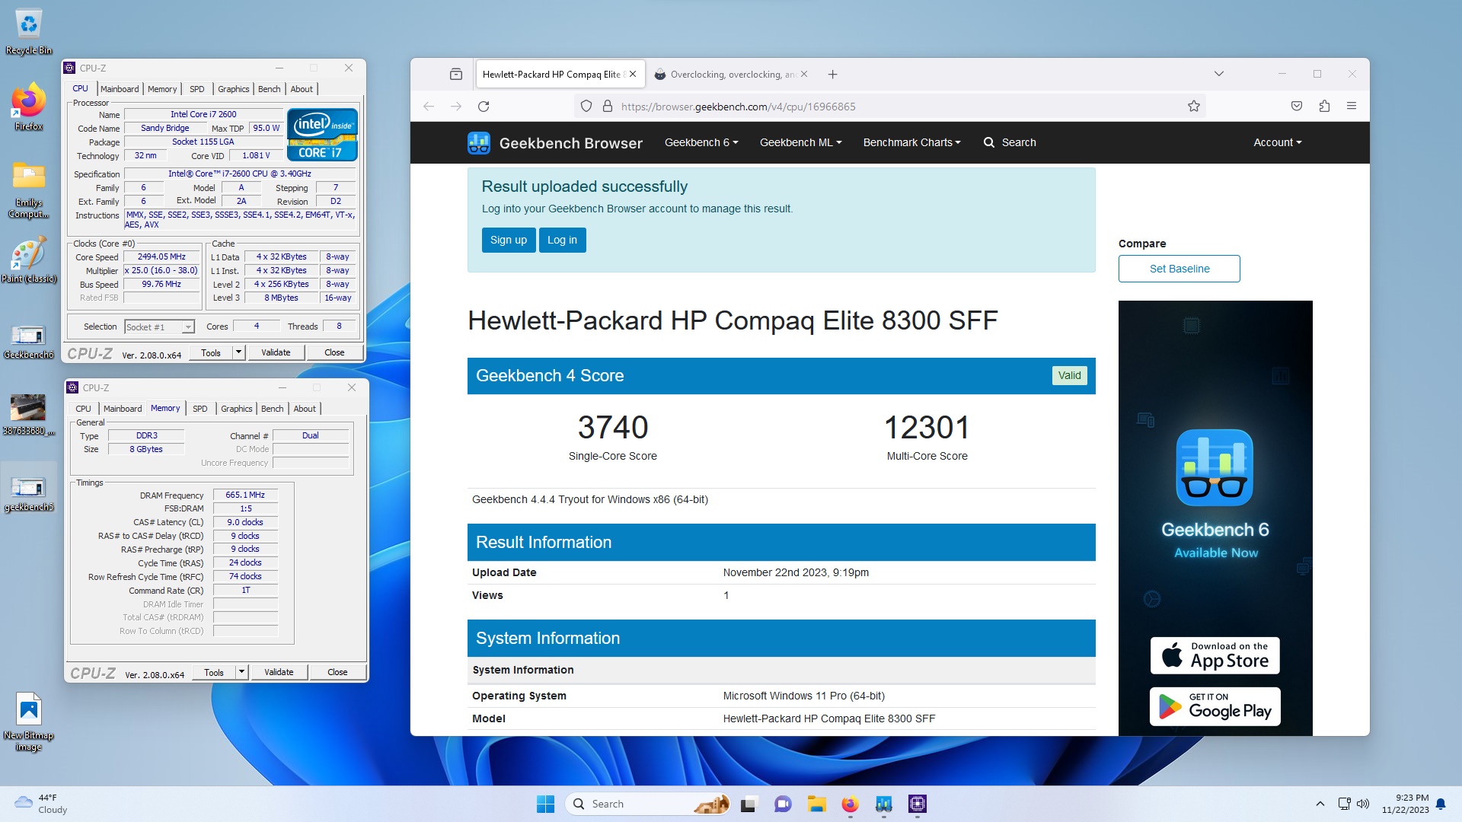The width and height of the screenshot is (1462, 822).
Task: Open the tracking protection shield icon
Action: pyautogui.click(x=586, y=107)
